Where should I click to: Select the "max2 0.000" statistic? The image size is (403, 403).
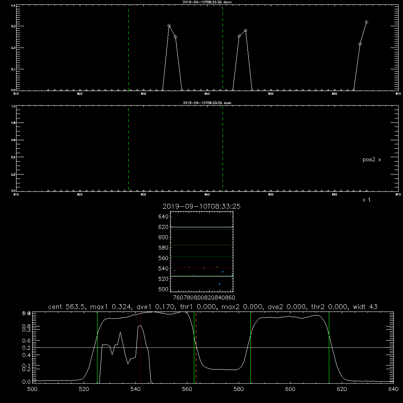[242, 307]
